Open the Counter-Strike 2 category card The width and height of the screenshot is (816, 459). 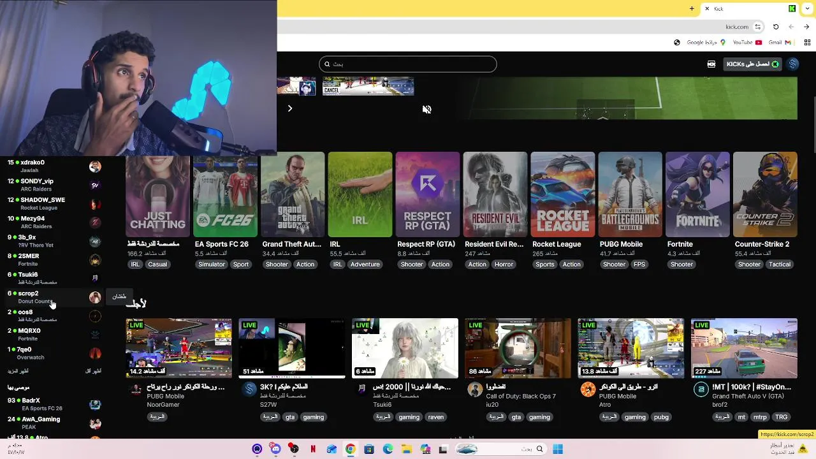coord(765,194)
